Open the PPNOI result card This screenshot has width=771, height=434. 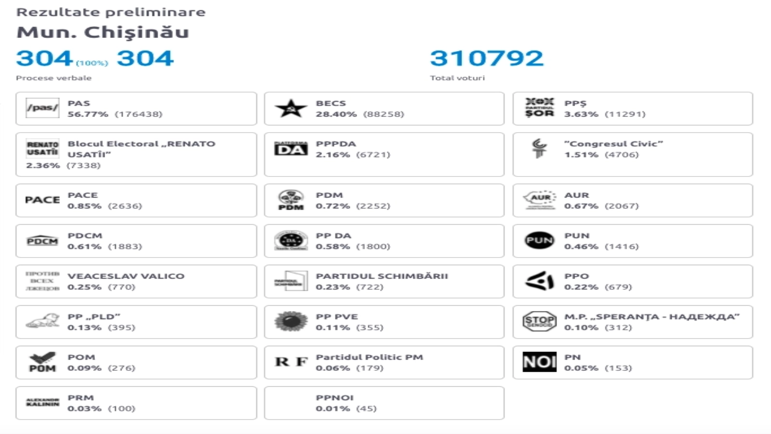click(384, 403)
